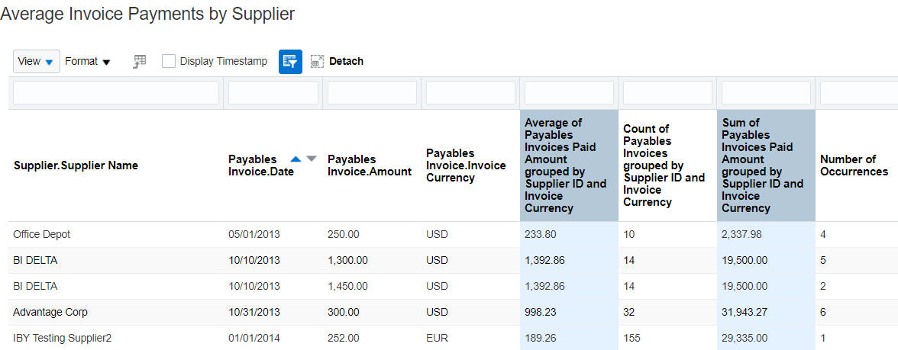Select Sum of Payables Invoices column header
The height and width of the screenshot is (350, 898).
coord(767,165)
